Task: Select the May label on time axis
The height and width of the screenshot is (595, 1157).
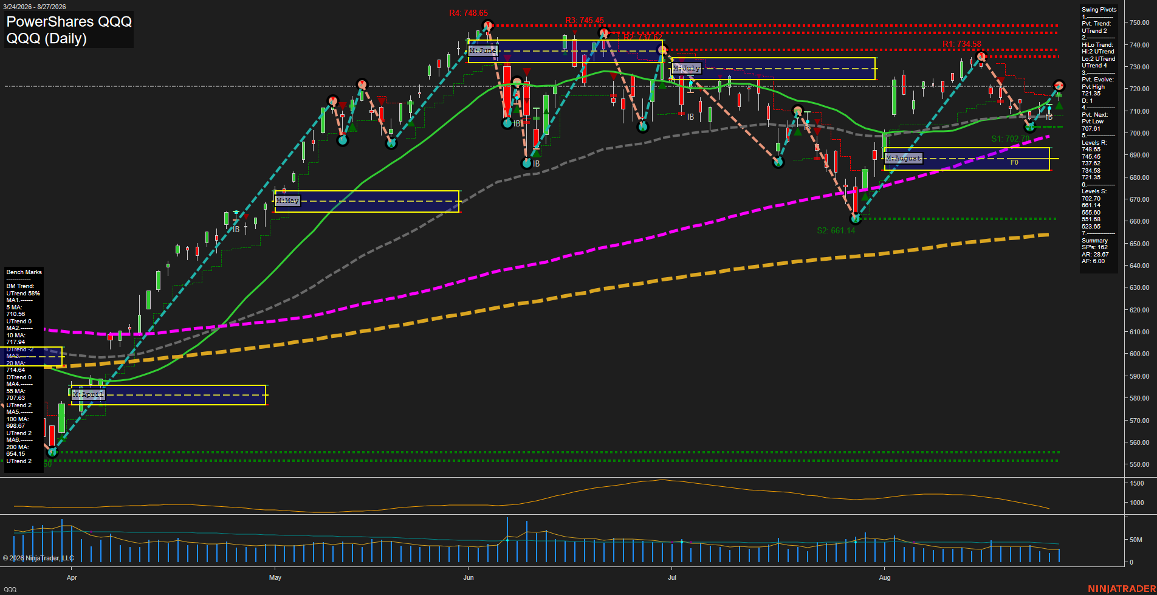Action: point(275,577)
